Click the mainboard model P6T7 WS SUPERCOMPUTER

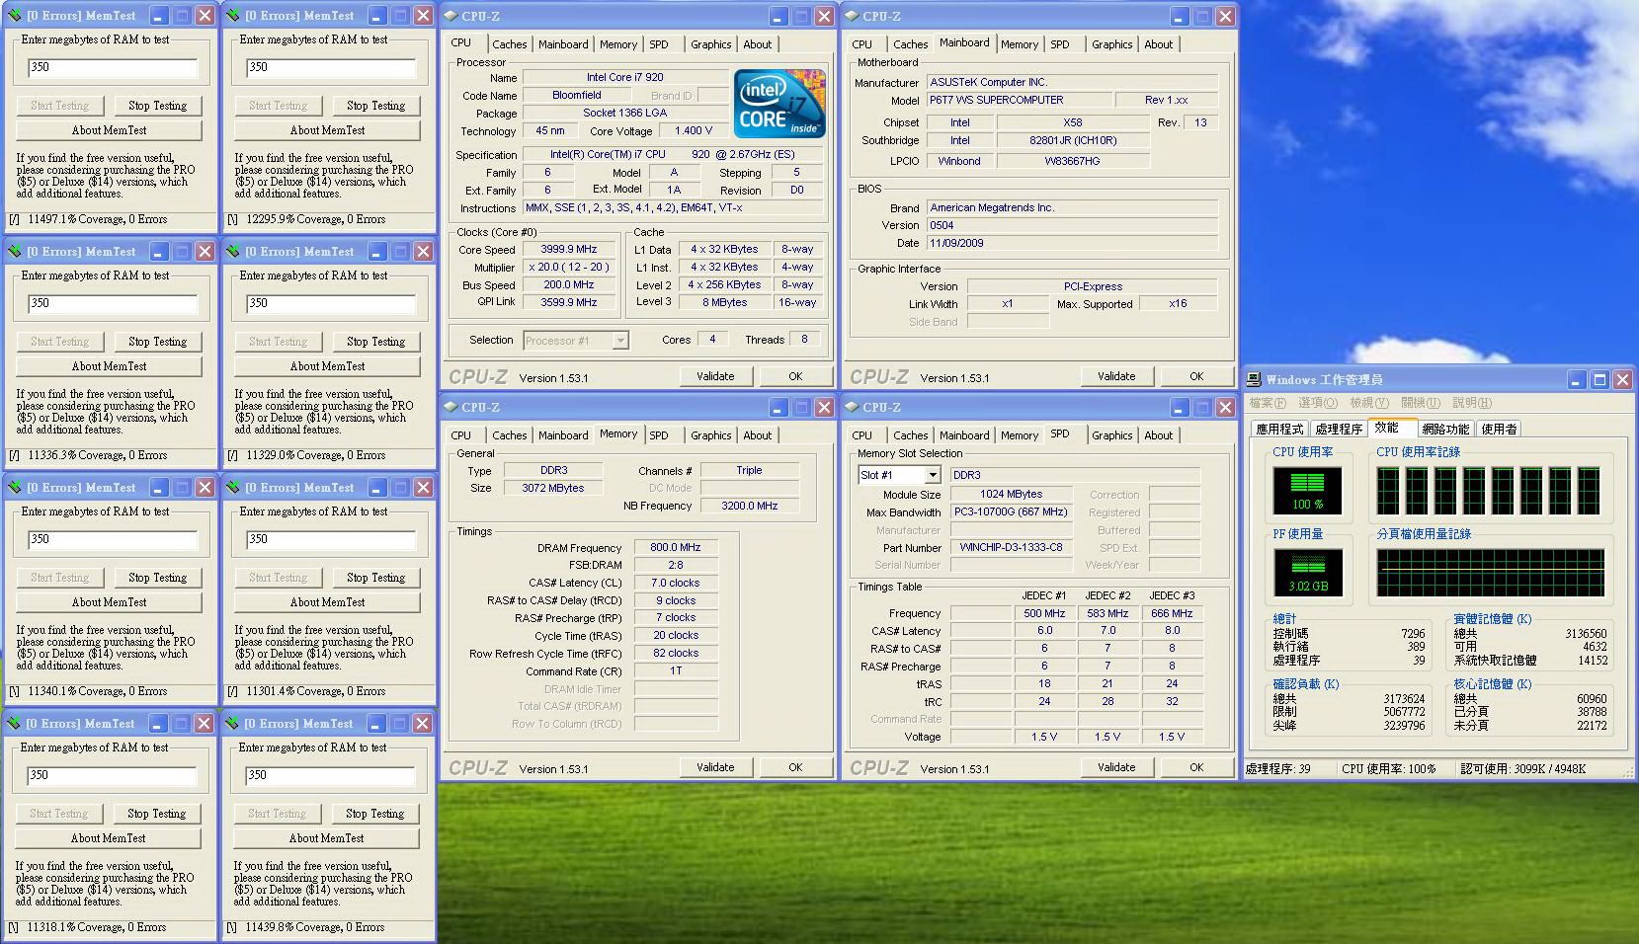[1018, 100]
